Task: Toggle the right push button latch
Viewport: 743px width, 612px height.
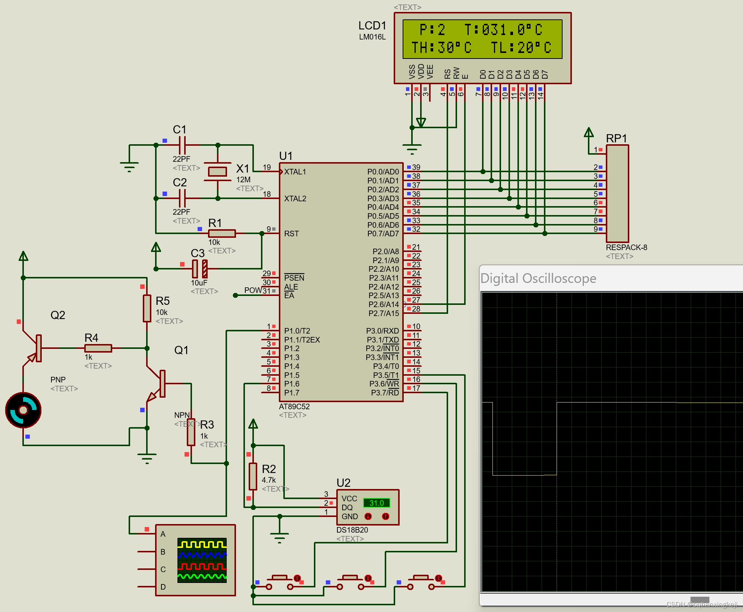Action: point(438,578)
